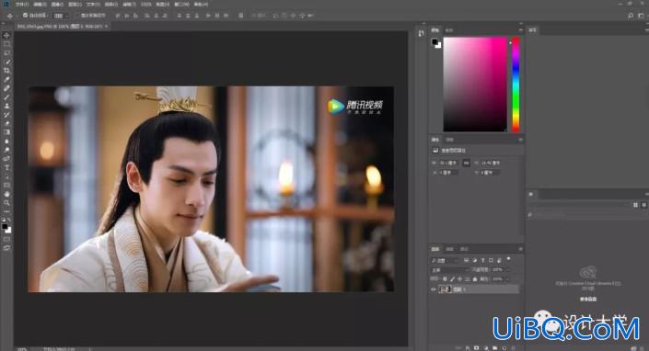Select the Eyedropper tool
Screen dimensions: 649x351
[x=6, y=79]
